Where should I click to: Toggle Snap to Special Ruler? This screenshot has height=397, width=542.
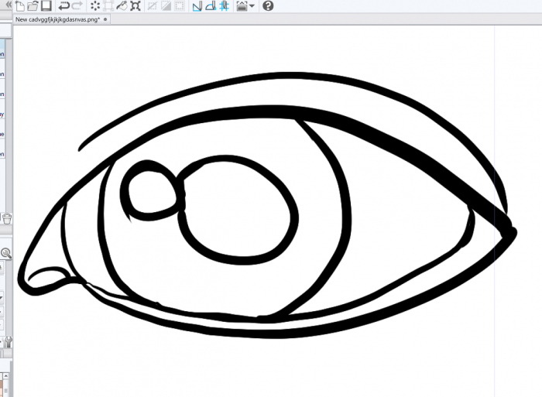tap(210, 6)
